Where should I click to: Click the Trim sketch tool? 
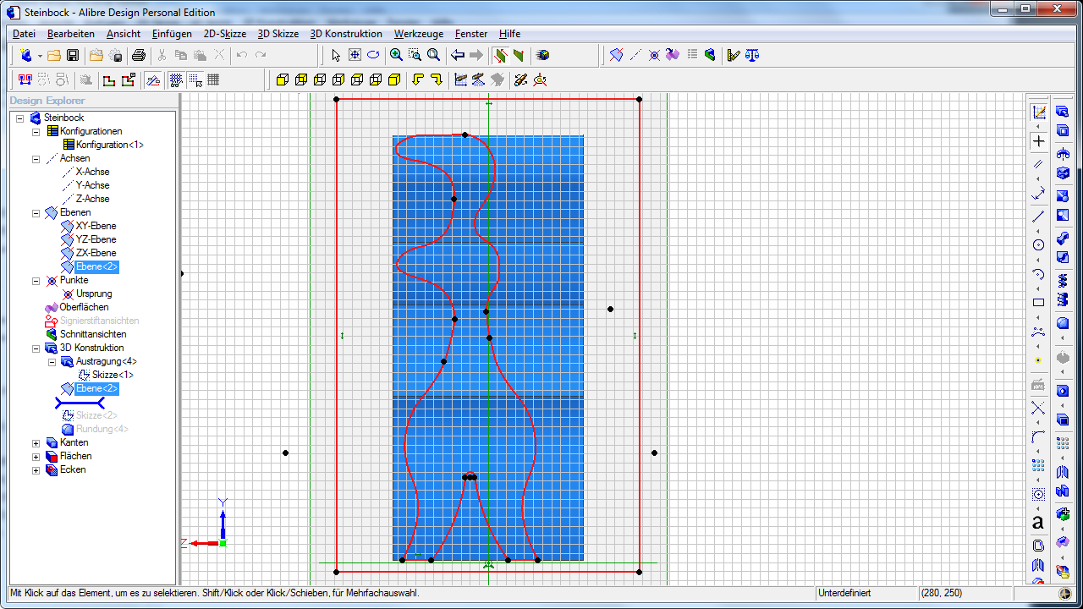[1038, 409]
